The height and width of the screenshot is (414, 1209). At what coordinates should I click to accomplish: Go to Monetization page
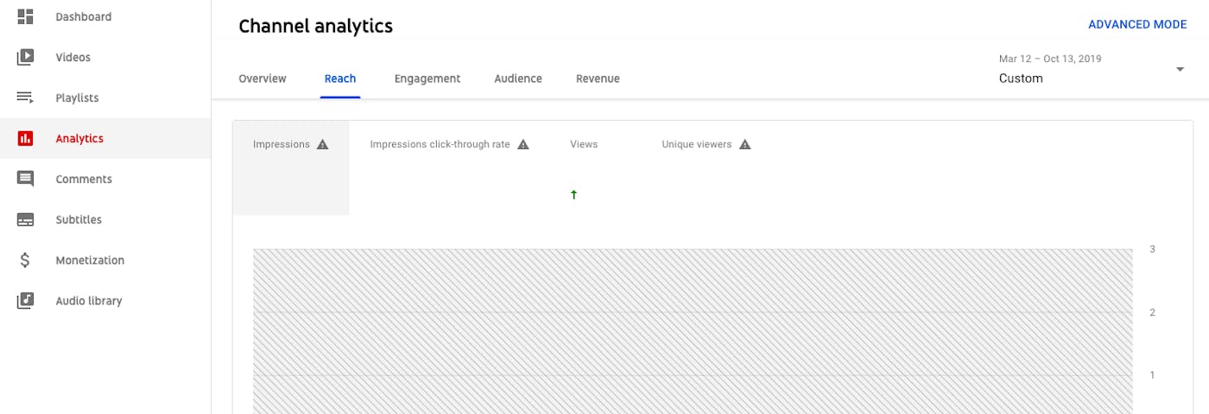tap(105, 260)
